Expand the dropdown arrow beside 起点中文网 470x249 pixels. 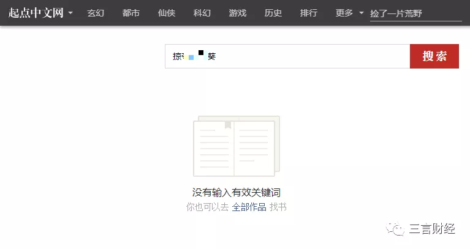point(70,13)
